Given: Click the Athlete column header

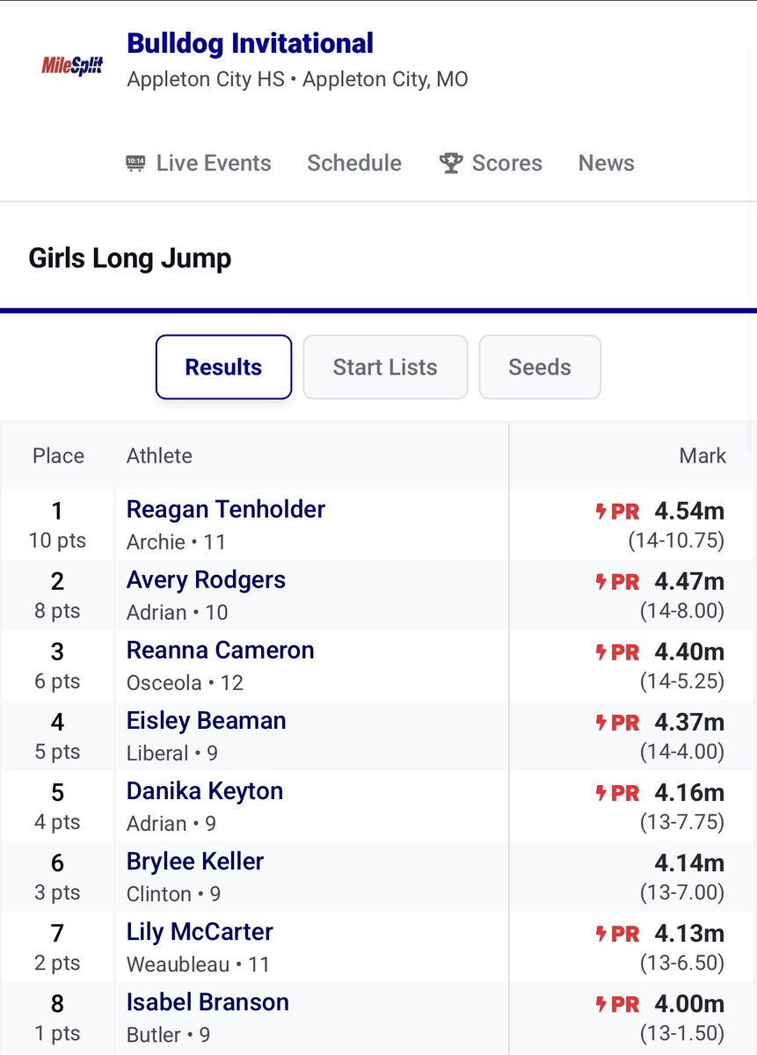Looking at the screenshot, I should click(x=159, y=456).
